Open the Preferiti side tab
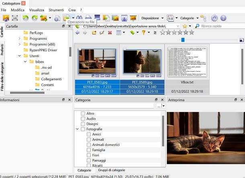The height and width of the screenshot is (178, 245). tap(2, 49)
